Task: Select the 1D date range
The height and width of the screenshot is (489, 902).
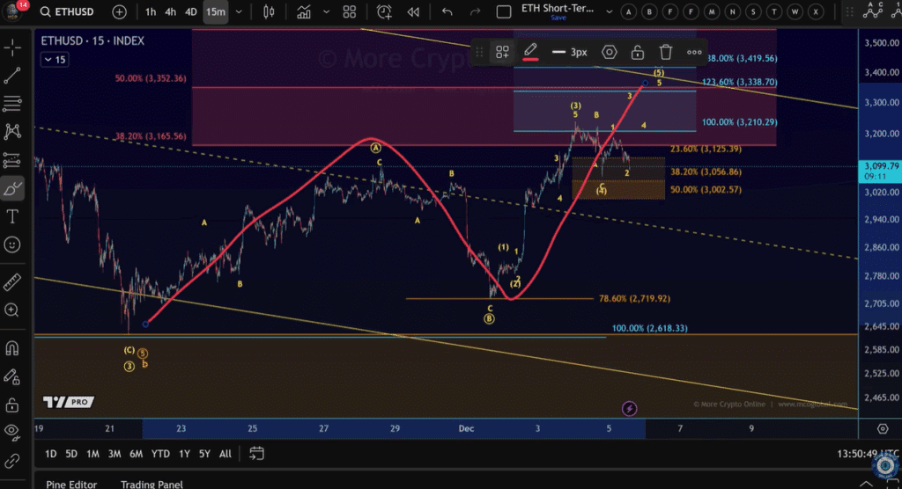Action: [x=50, y=454]
